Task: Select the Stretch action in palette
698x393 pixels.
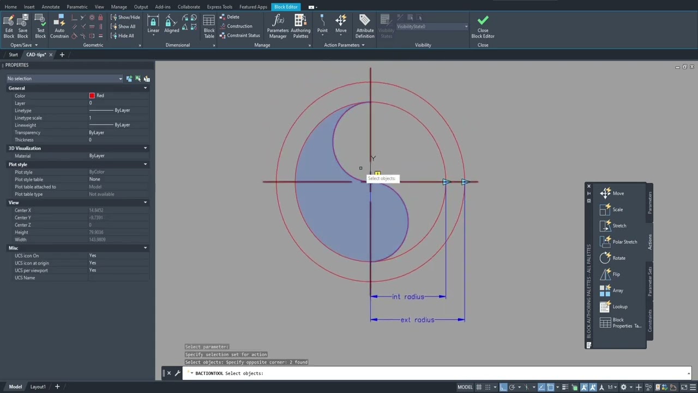Action: 613,225
